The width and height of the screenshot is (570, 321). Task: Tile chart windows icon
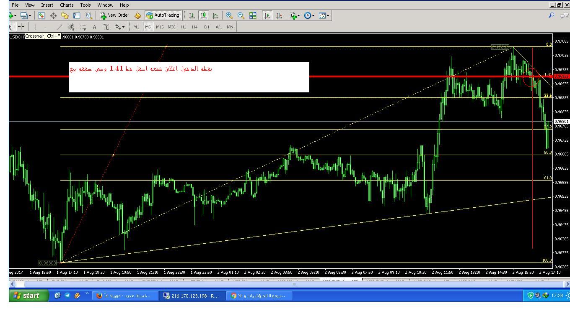click(x=253, y=15)
